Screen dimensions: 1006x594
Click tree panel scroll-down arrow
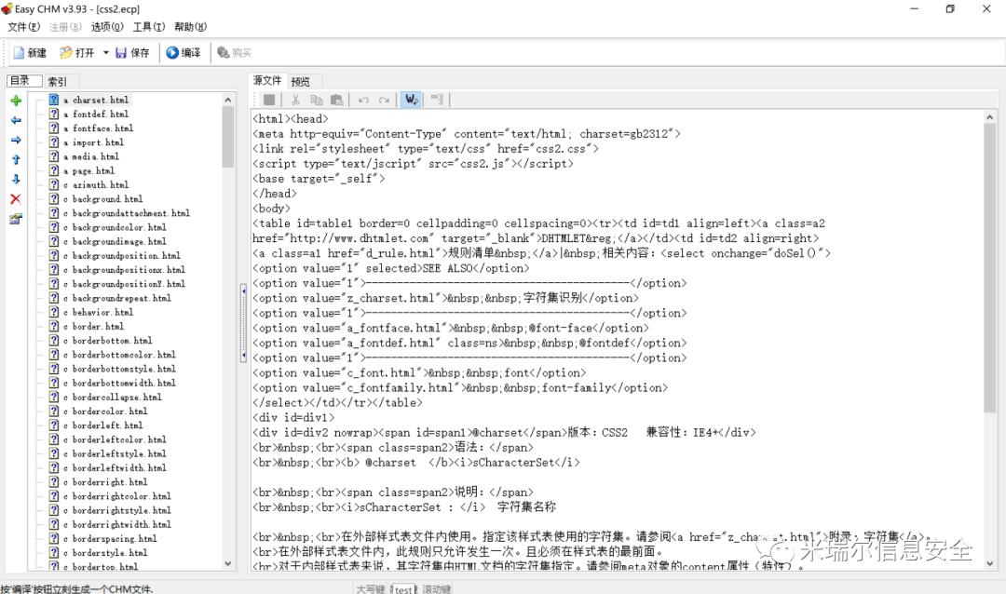(228, 564)
